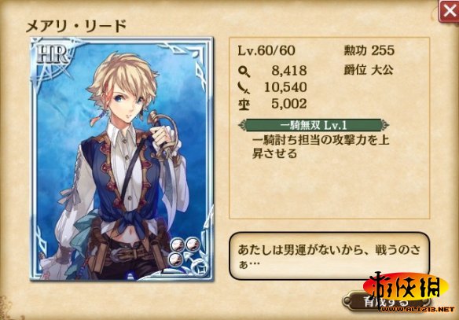Click the scale icon beside 5,002
Screen dimensions: 459x320
pyautogui.click(x=244, y=105)
